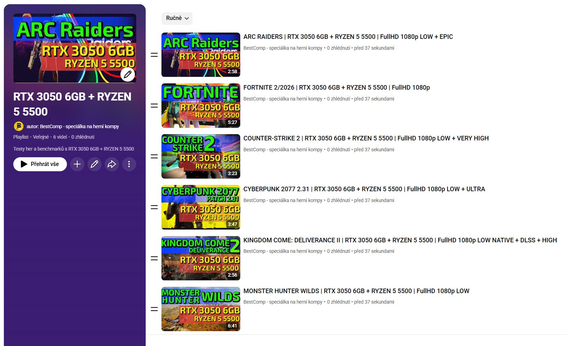Viewport: 567px width, 346px height.
Task: Open the Ručně sort dropdown
Action: (x=177, y=18)
